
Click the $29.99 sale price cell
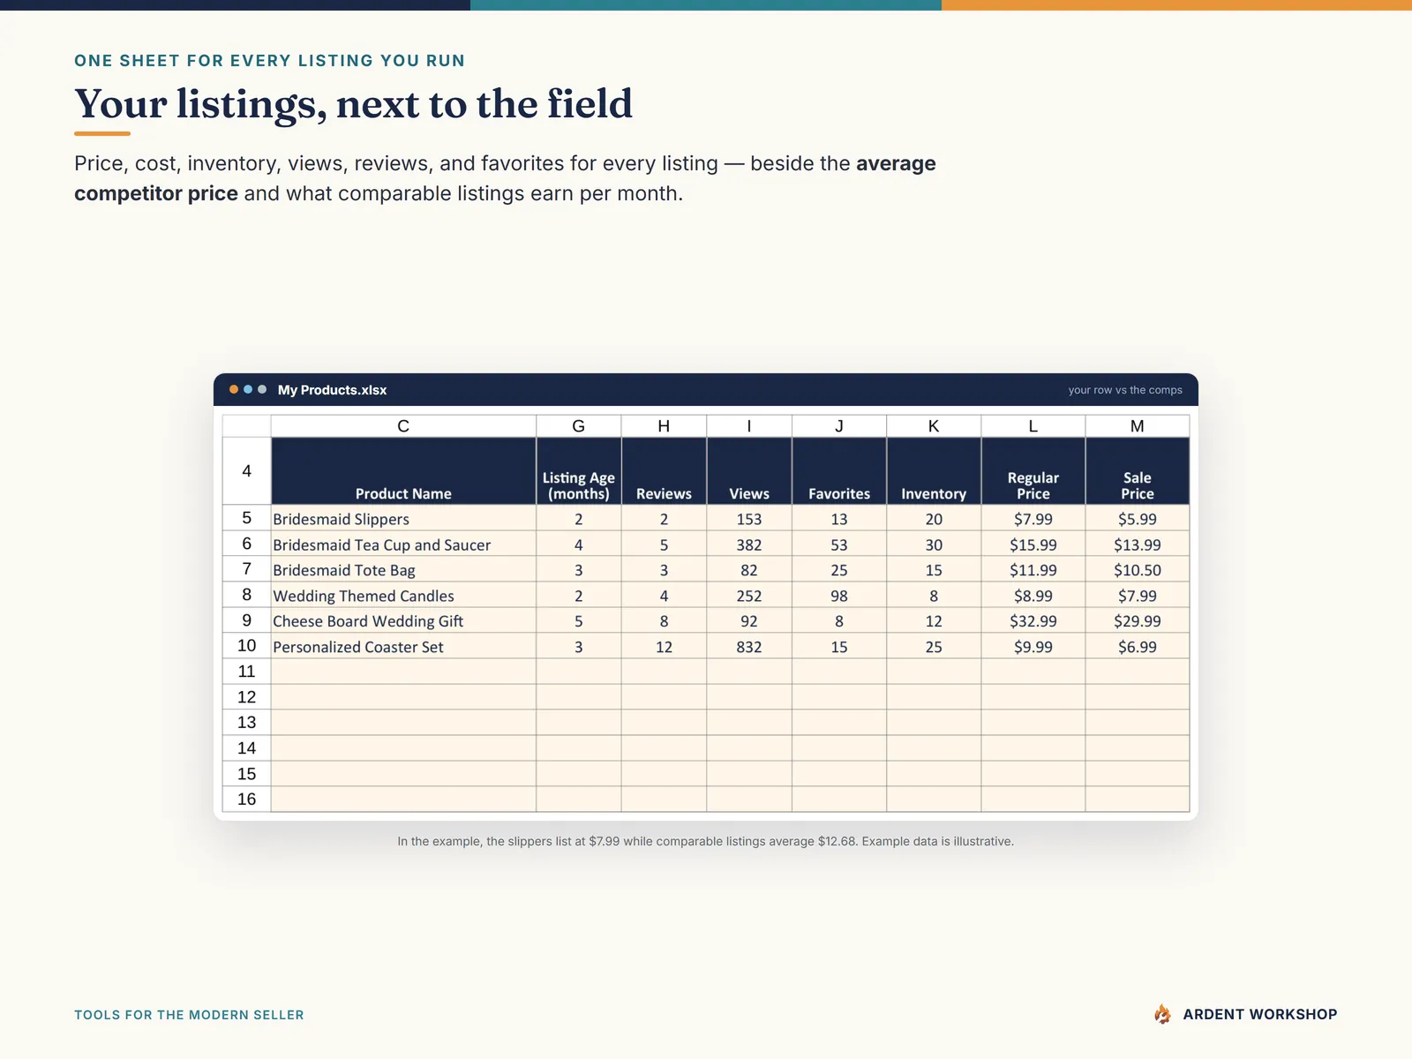1138,621
